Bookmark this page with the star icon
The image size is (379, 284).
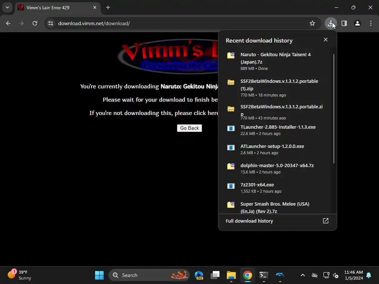[312, 23]
